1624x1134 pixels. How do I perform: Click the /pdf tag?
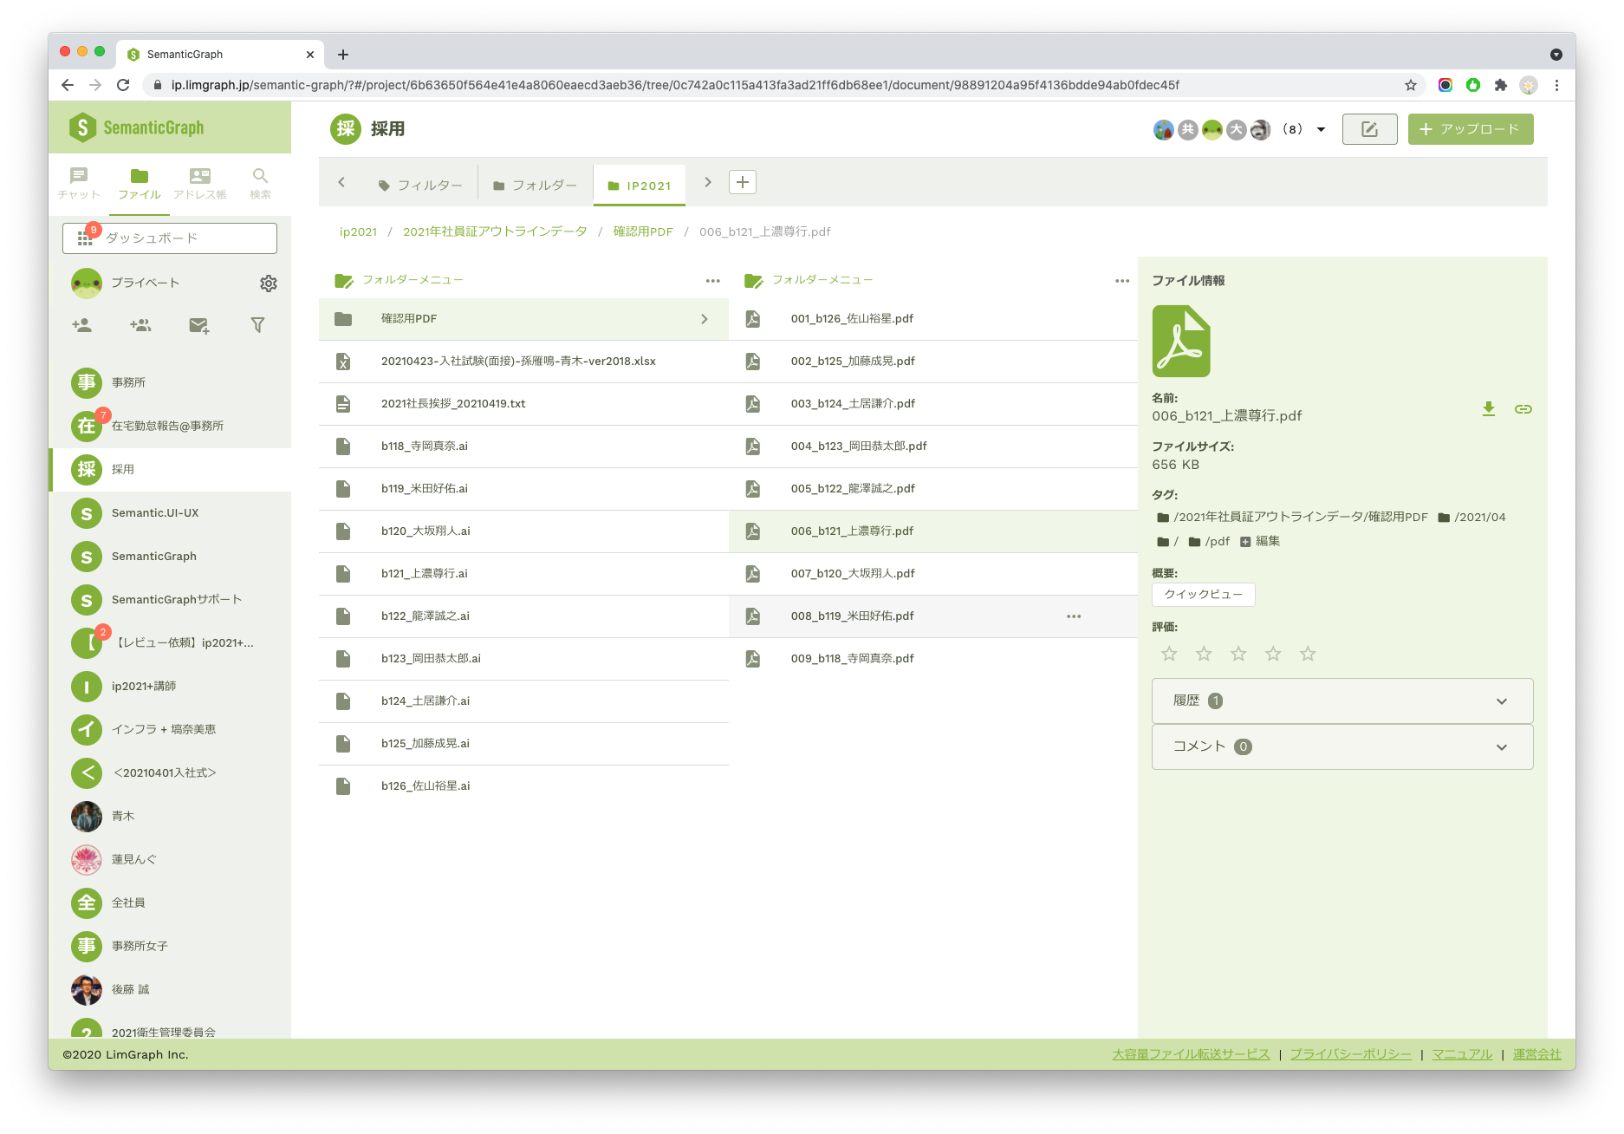(1208, 541)
